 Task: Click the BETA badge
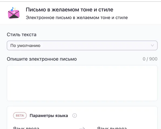[20, 116]
